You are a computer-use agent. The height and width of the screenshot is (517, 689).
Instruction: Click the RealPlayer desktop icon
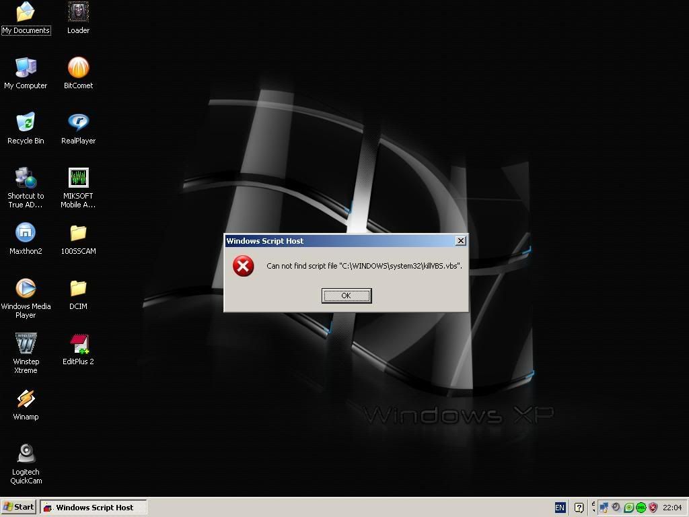pos(78,123)
